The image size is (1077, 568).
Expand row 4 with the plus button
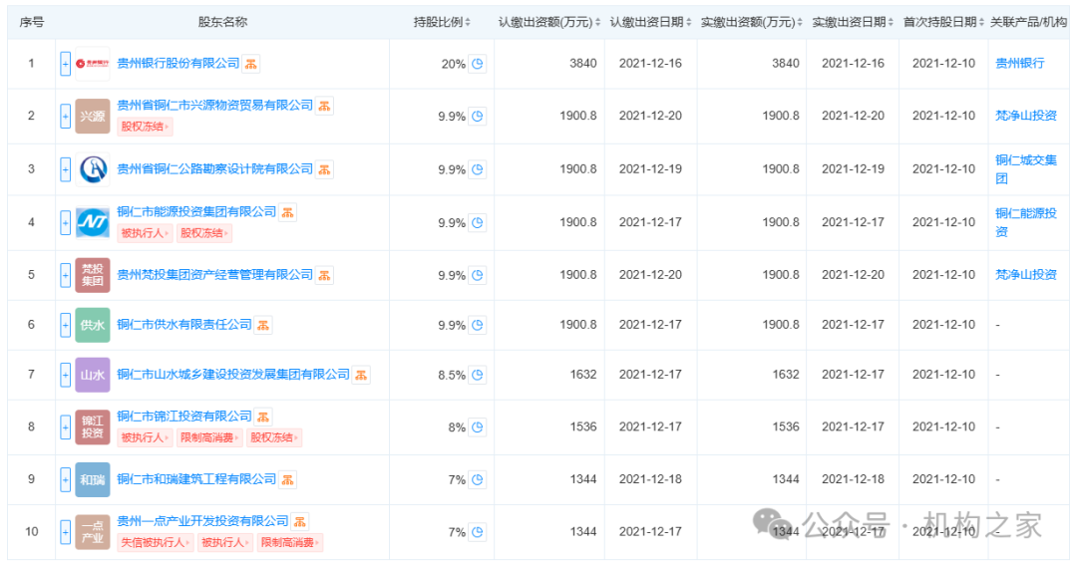tap(65, 222)
